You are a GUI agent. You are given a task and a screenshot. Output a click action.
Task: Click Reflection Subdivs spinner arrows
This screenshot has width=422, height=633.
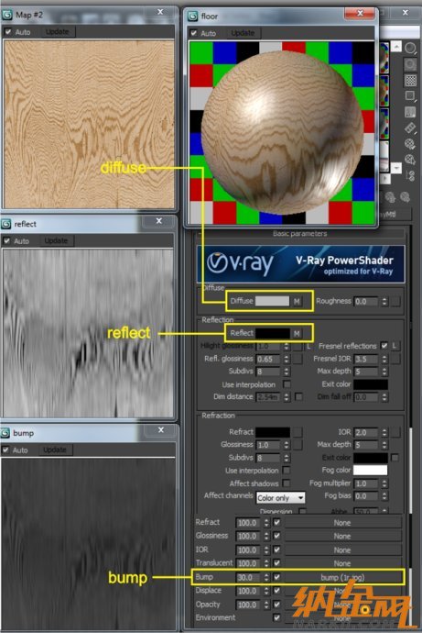[x=287, y=372]
